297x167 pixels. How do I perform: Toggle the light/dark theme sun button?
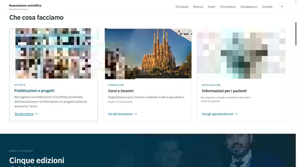282,7
